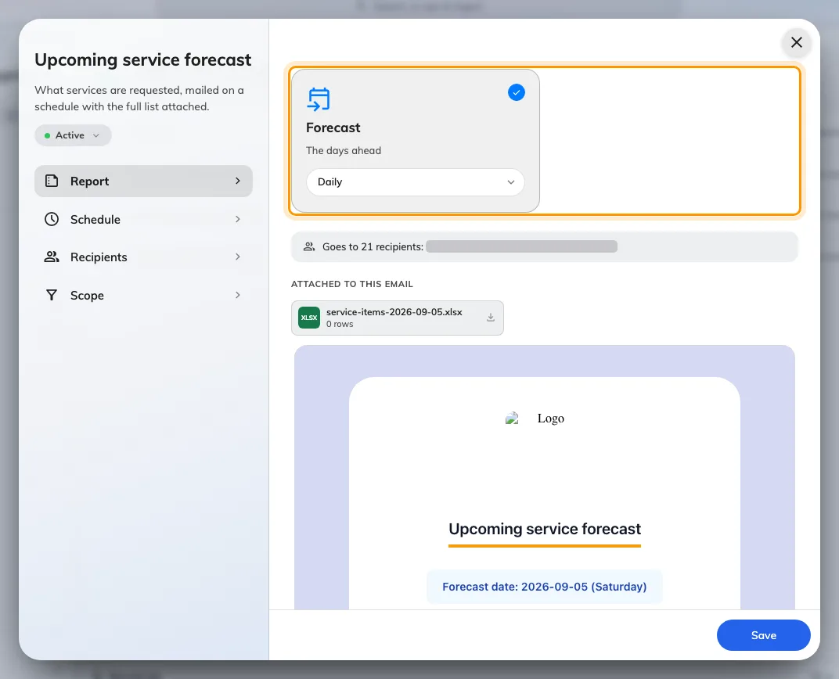Open the Daily frequency dropdown
The image size is (839, 679).
[416, 182]
